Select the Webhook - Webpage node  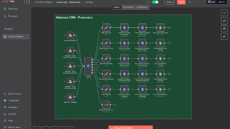(x=70, y=97)
